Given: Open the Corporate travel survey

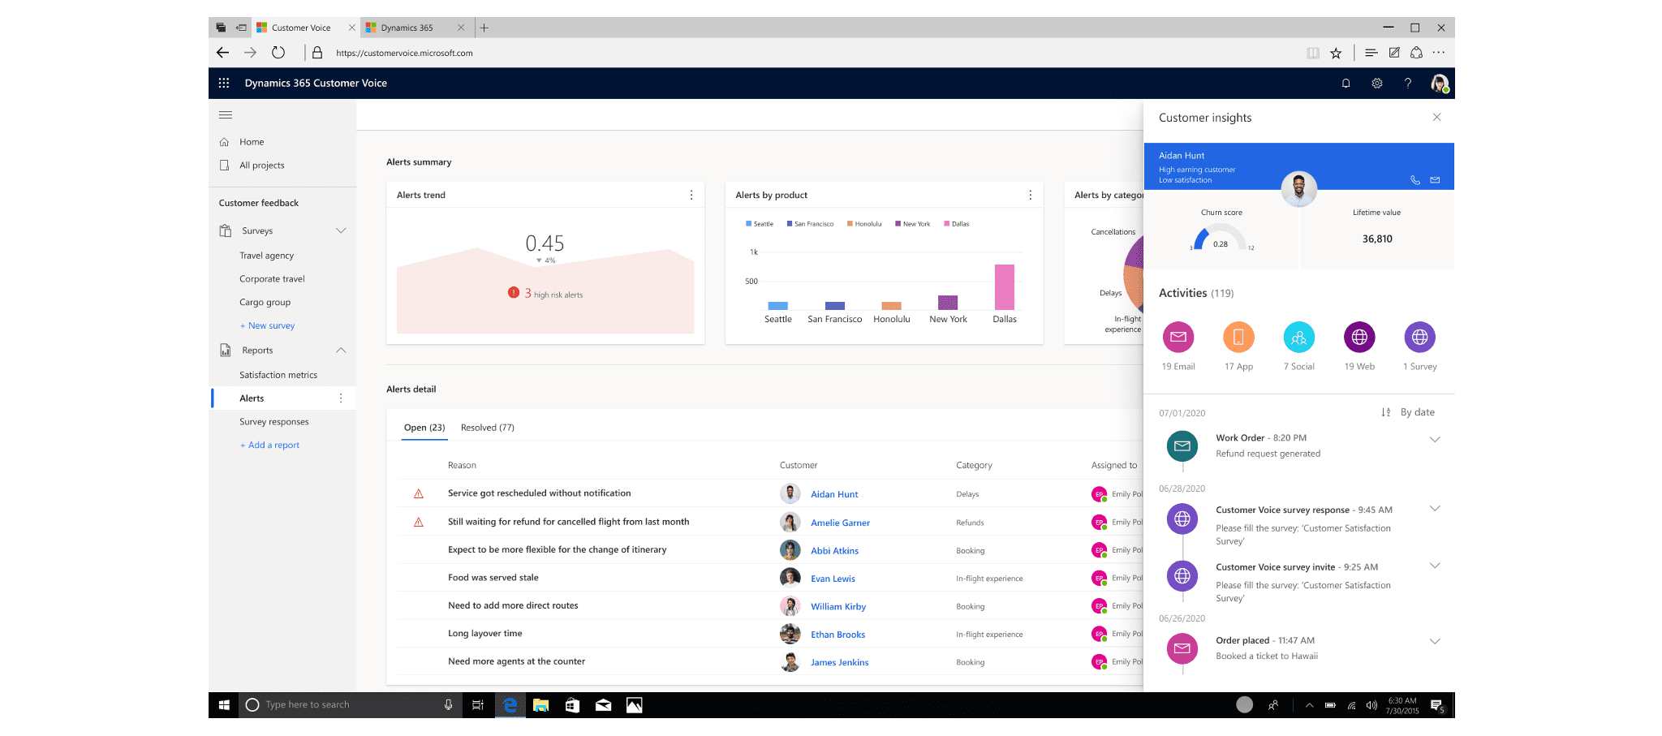Looking at the screenshot, I should coord(272,279).
